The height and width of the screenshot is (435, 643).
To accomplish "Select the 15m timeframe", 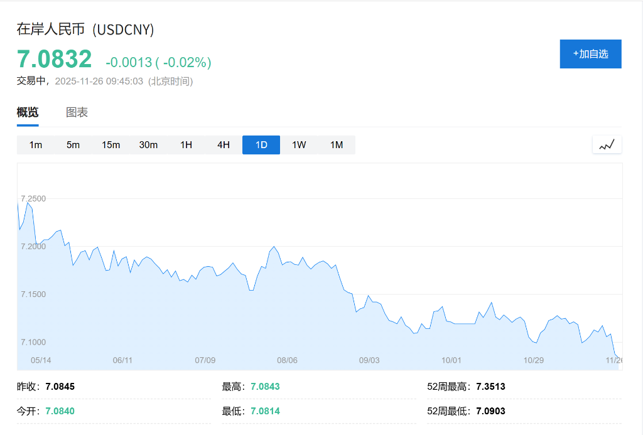I will (x=111, y=144).
